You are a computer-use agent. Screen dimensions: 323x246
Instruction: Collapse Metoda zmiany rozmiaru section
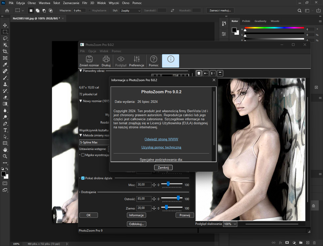coord(81,135)
